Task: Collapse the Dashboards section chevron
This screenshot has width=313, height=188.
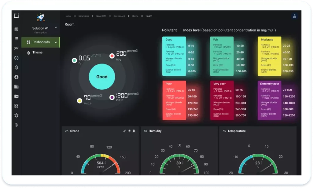Action: pos(56,42)
